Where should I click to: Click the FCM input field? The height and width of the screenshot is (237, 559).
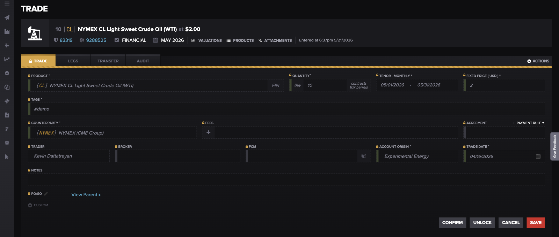[x=303, y=156]
